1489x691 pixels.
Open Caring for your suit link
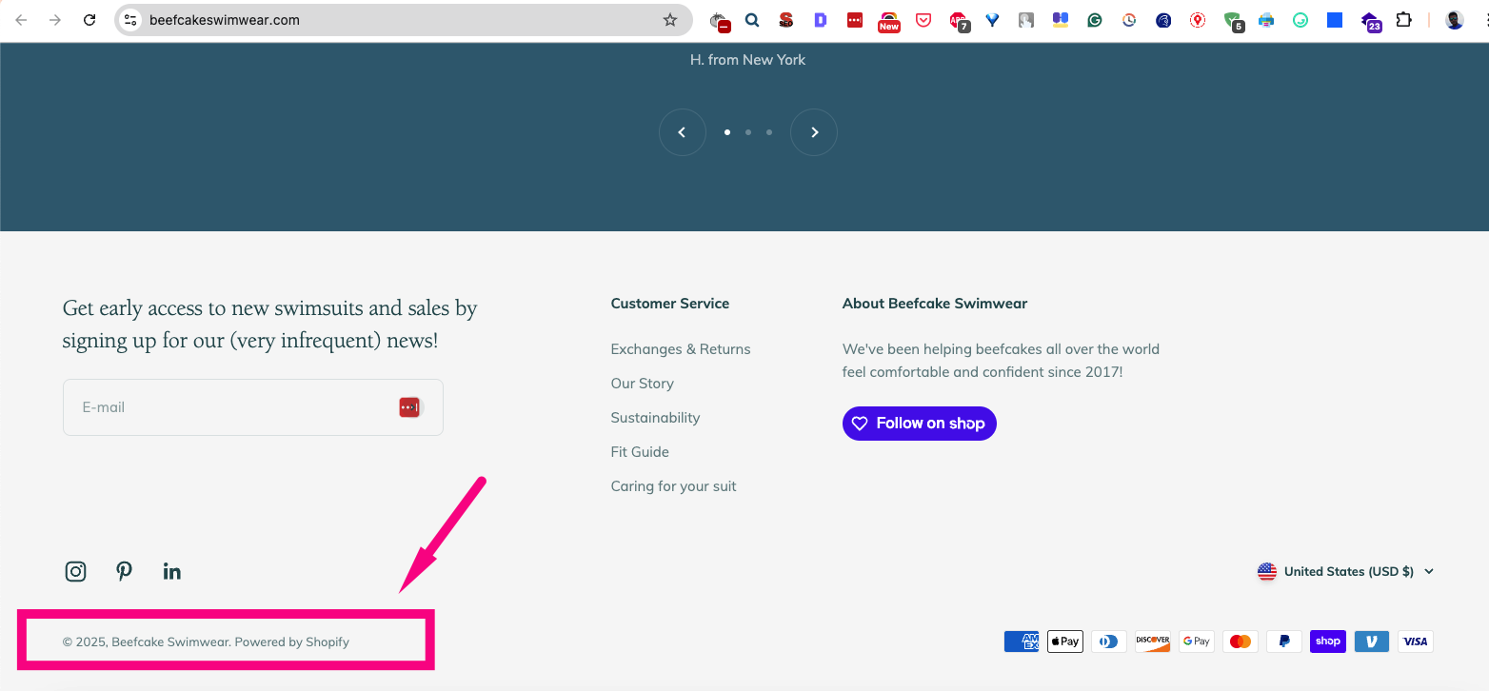pos(674,486)
